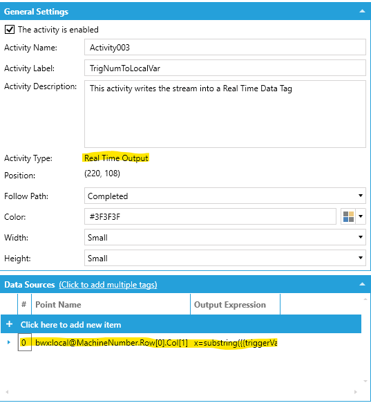Viewport: 371px width, 403px height.
Task: Open the Follow Path dropdown
Action: [x=225, y=196]
